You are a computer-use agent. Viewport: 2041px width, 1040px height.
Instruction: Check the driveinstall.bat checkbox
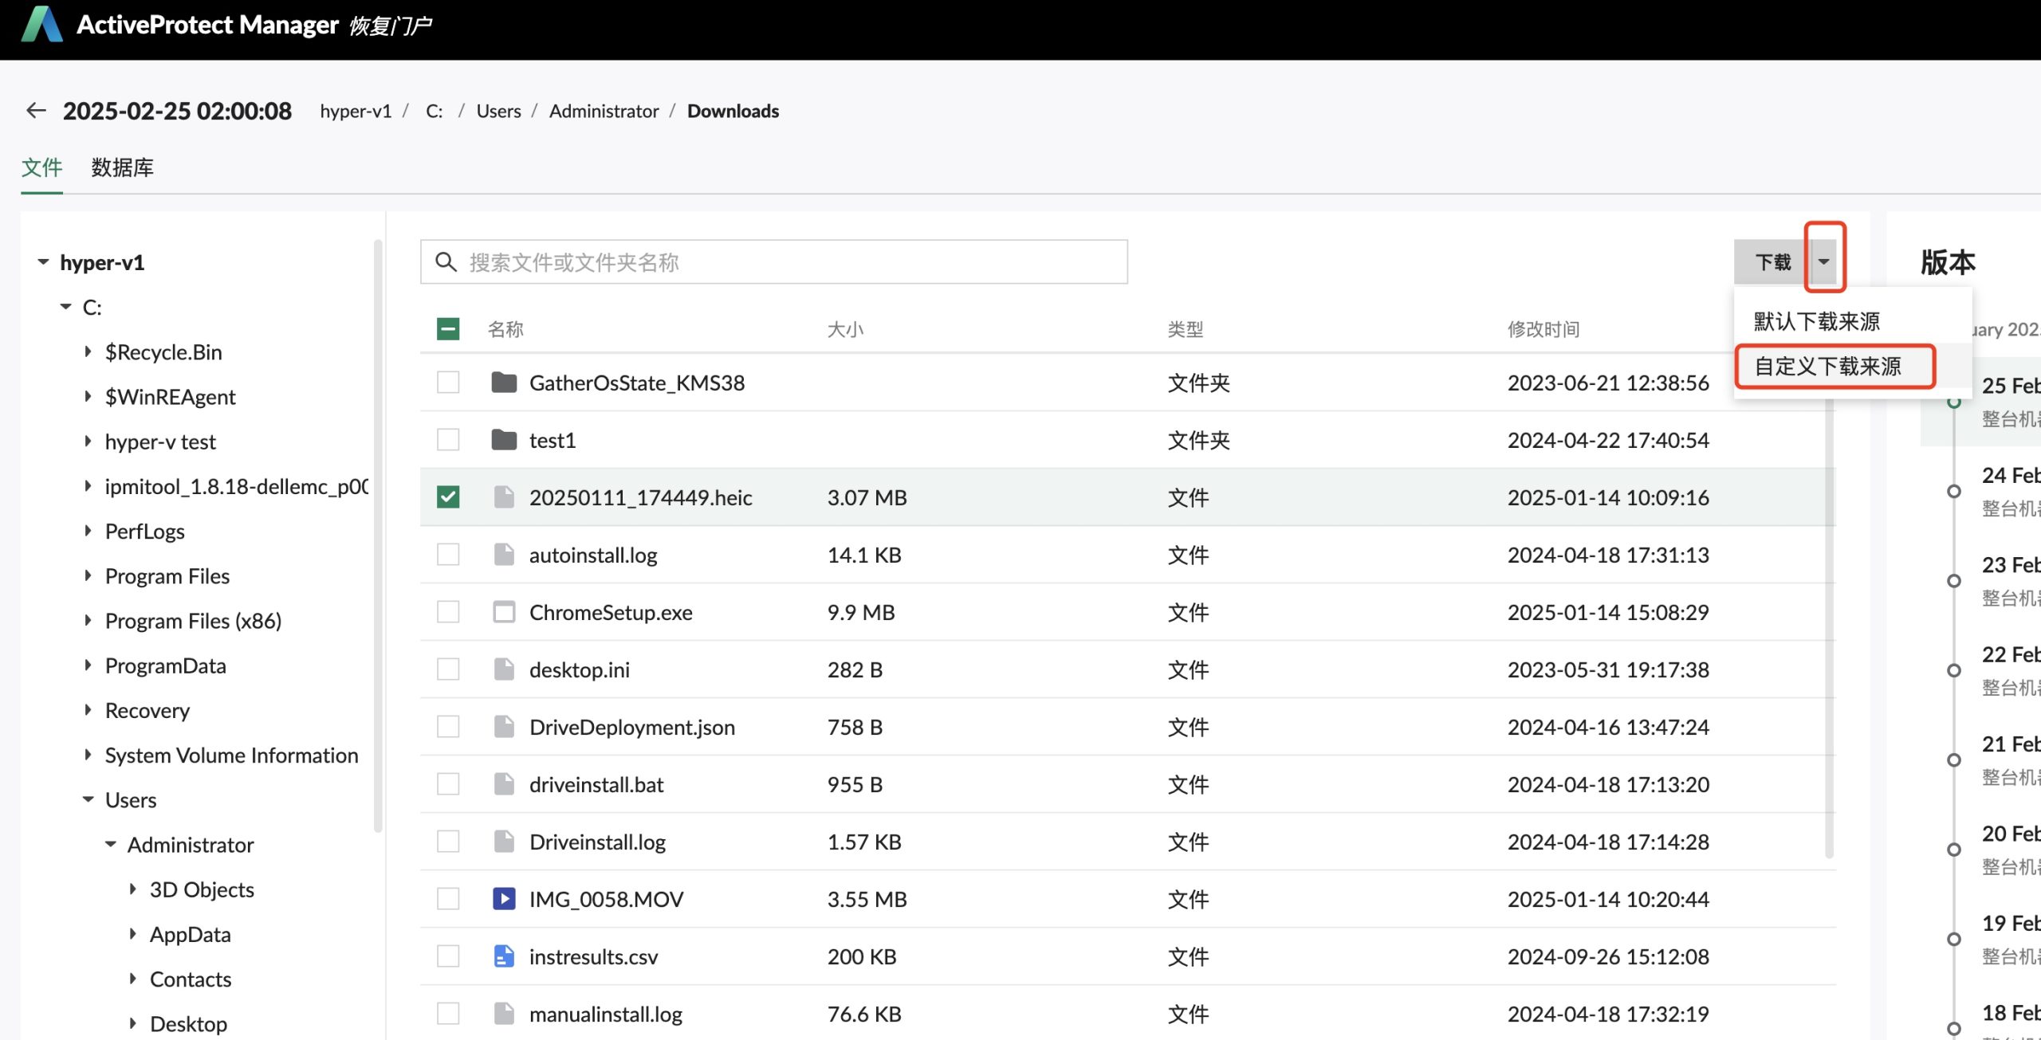448,784
